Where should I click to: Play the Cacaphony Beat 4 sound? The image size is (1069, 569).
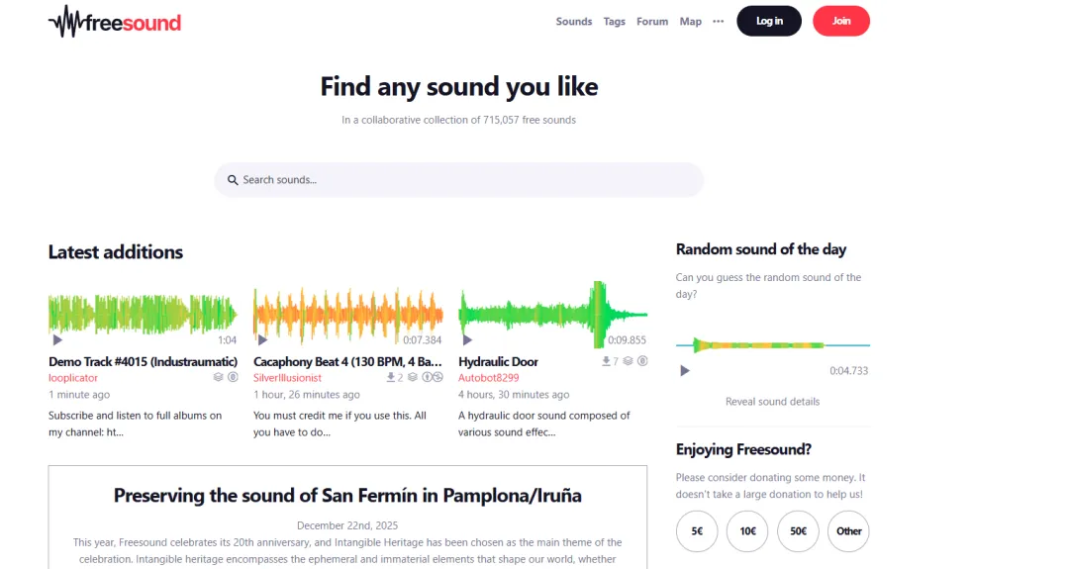click(x=262, y=340)
